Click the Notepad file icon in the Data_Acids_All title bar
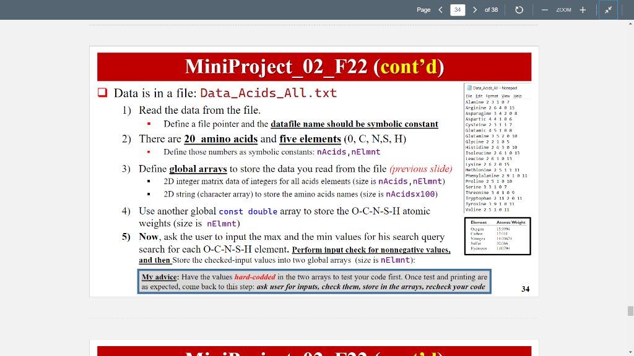The image size is (634, 356). pyautogui.click(x=469, y=88)
